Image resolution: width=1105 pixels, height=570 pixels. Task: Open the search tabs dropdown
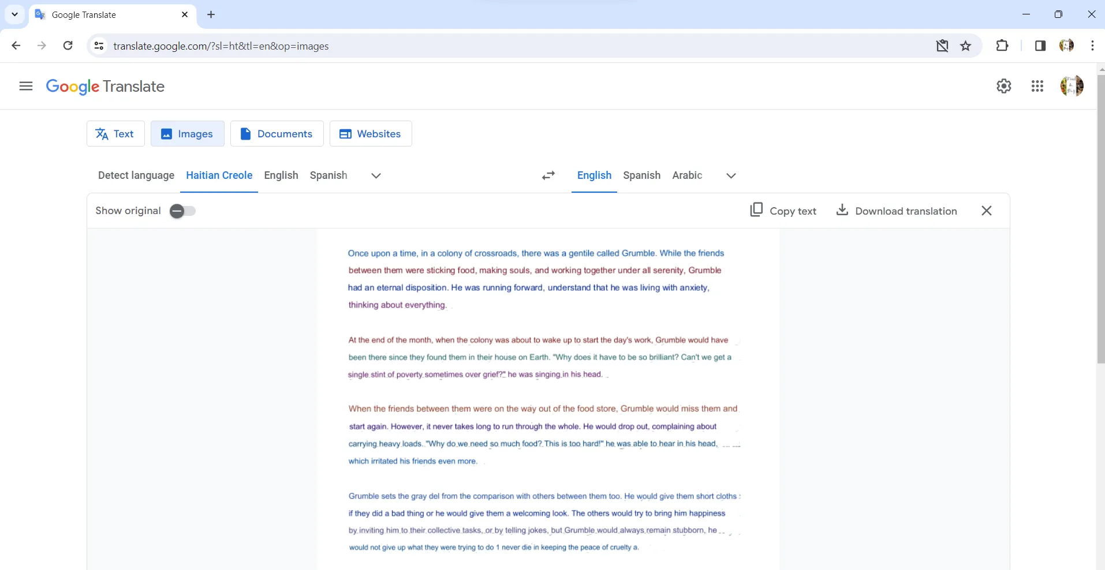[14, 14]
